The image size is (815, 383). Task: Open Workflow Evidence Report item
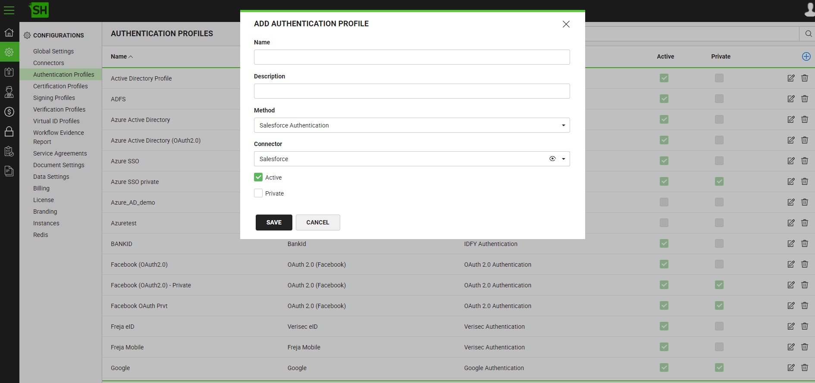(x=59, y=137)
